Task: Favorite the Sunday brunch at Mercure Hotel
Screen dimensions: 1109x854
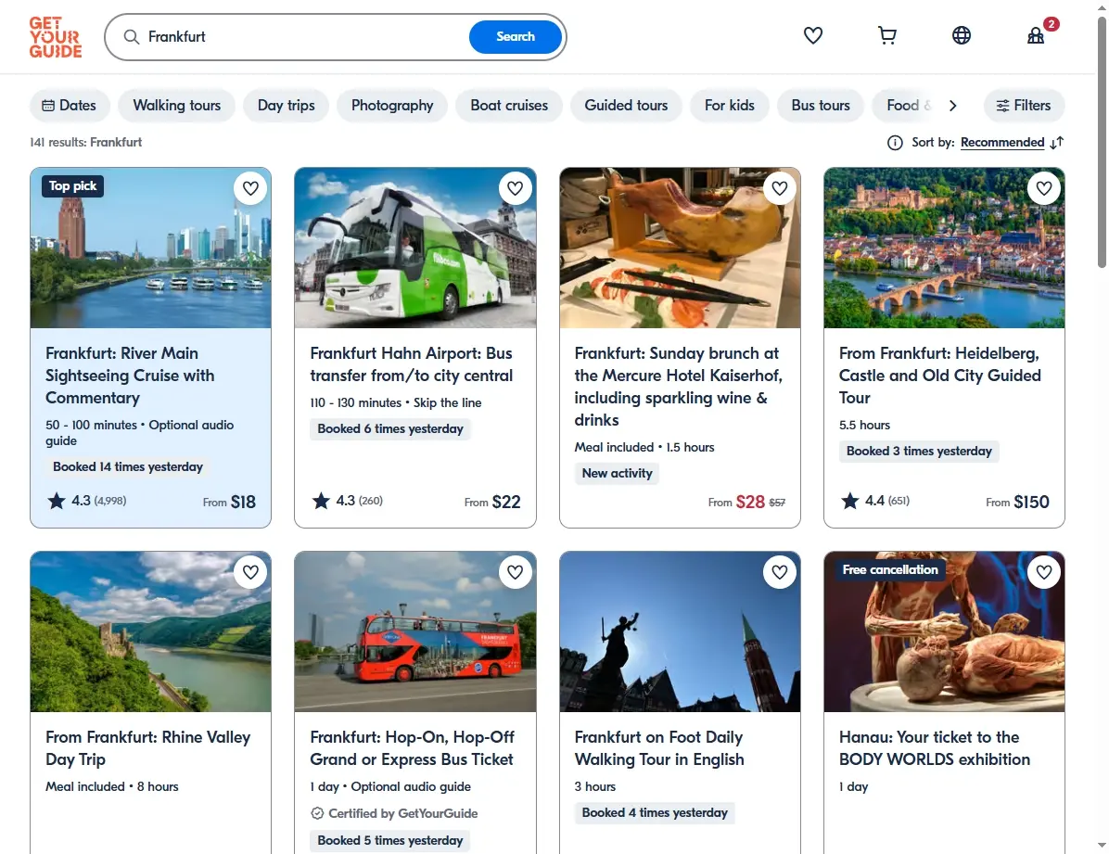Action: click(x=780, y=188)
